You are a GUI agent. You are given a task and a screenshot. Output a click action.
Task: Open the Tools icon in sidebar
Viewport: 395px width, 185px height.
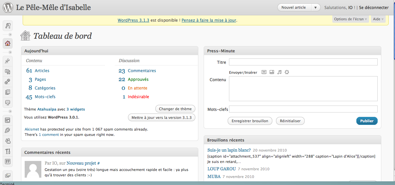(8, 151)
